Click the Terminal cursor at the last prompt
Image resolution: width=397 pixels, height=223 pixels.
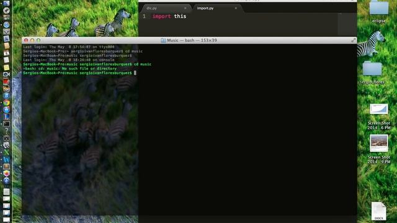point(135,73)
